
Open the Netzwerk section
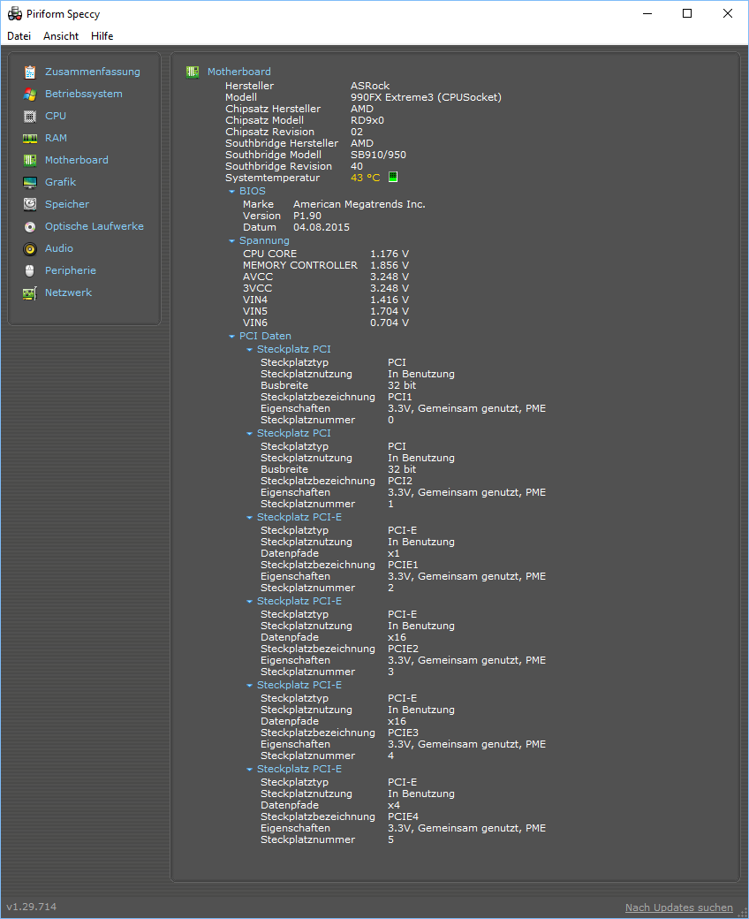pyautogui.click(x=69, y=292)
